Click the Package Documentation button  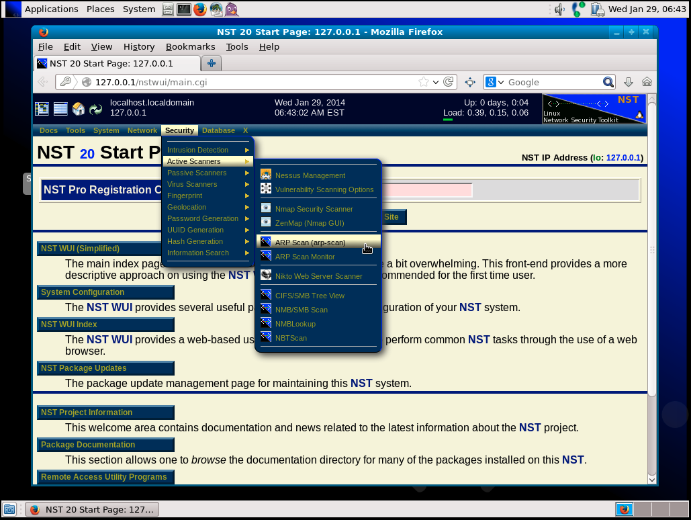(106, 445)
